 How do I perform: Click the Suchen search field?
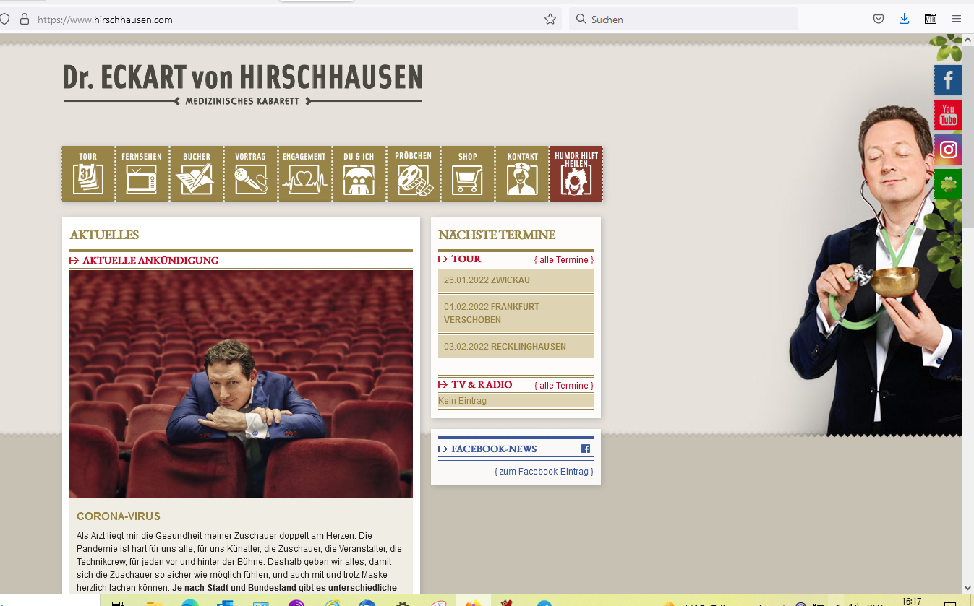coord(683,20)
